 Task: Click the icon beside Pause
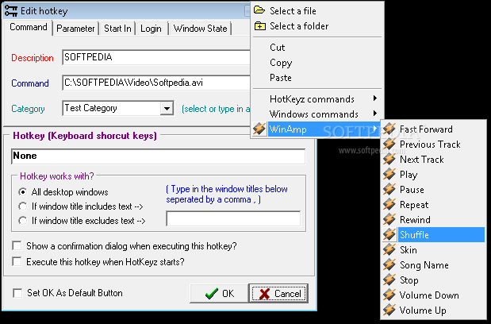[389, 189]
